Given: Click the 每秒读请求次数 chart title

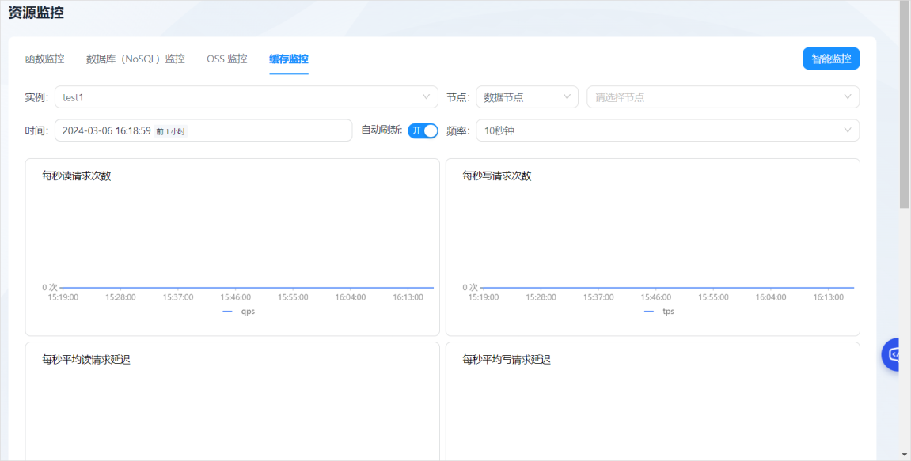Looking at the screenshot, I should tap(77, 176).
